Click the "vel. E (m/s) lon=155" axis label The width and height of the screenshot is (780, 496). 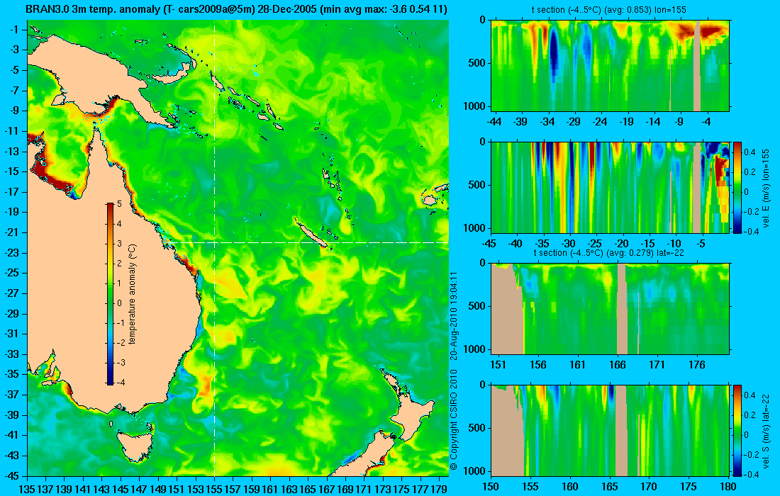[766, 187]
